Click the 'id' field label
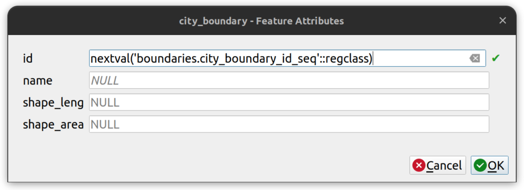Screen dimensions: 524x190 (x=27, y=59)
